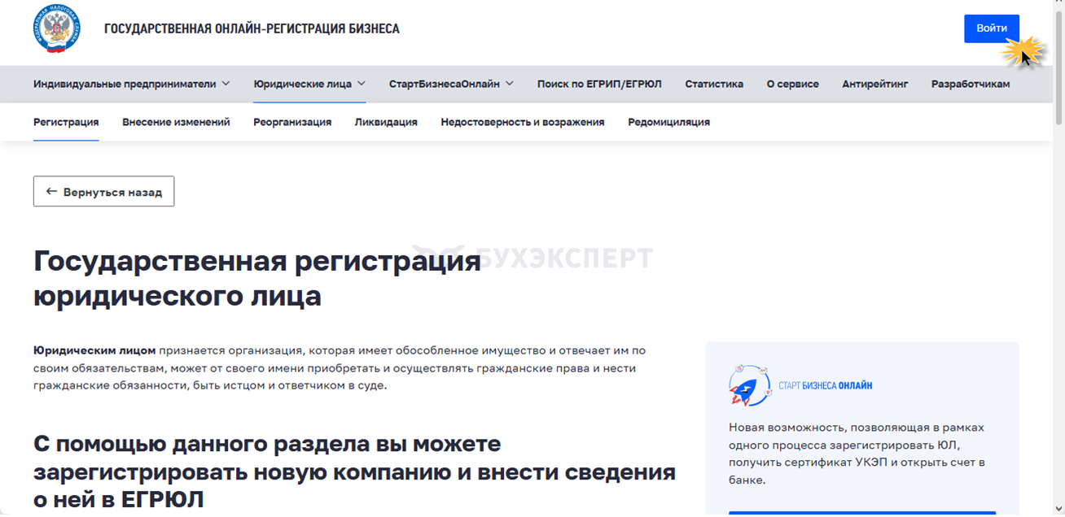Go to Поиск по ЕГРИП/ЕГРЮЛ
Screen dimensions: 1065x517
click(599, 84)
